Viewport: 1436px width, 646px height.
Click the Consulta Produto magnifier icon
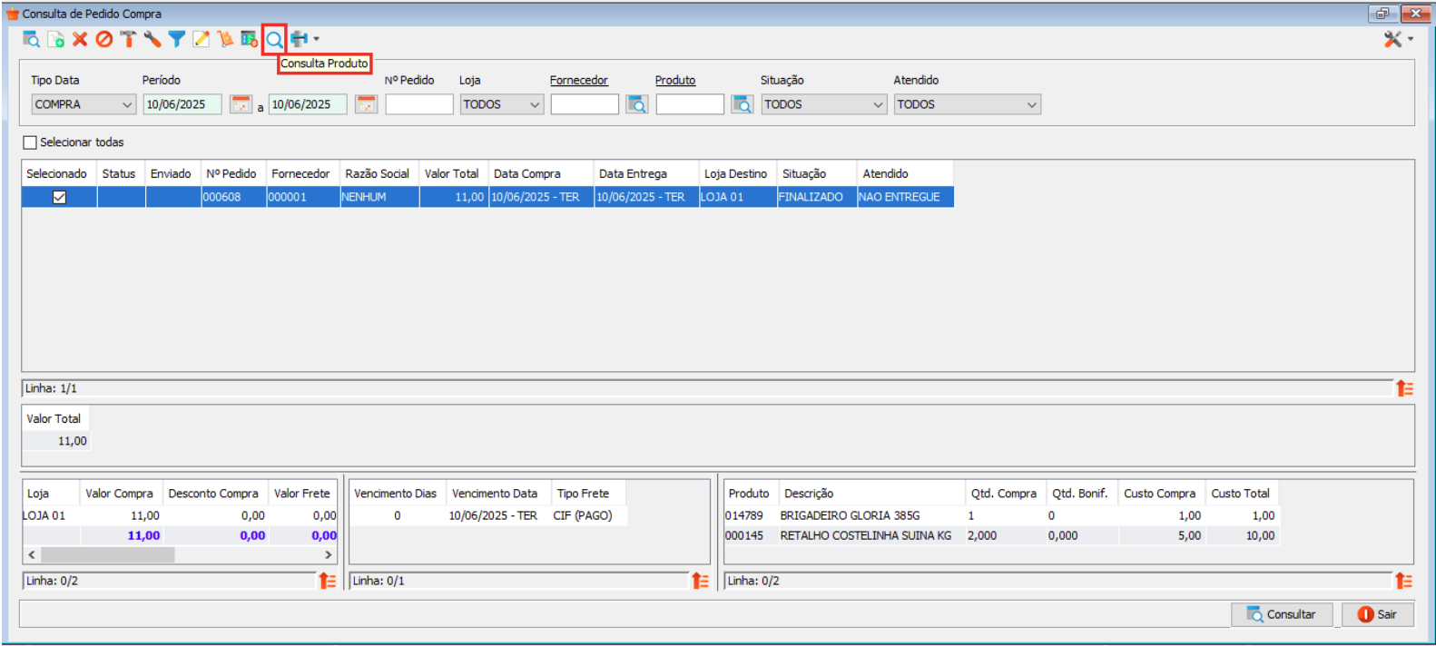273,39
